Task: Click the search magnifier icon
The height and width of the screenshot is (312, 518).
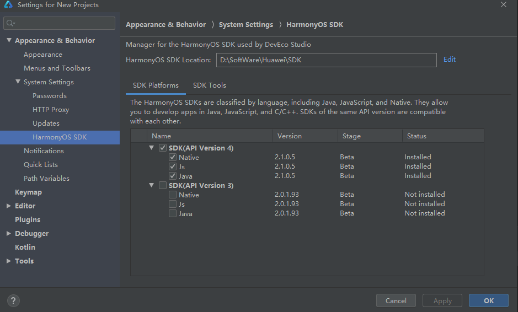Action: 10,23
